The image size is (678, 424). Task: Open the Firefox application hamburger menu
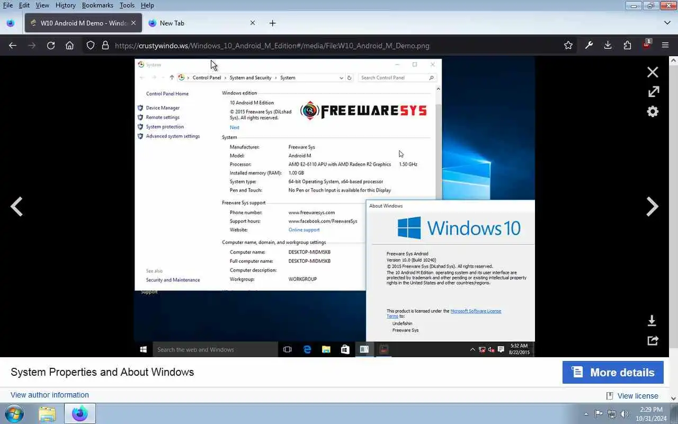[x=666, y=46]
